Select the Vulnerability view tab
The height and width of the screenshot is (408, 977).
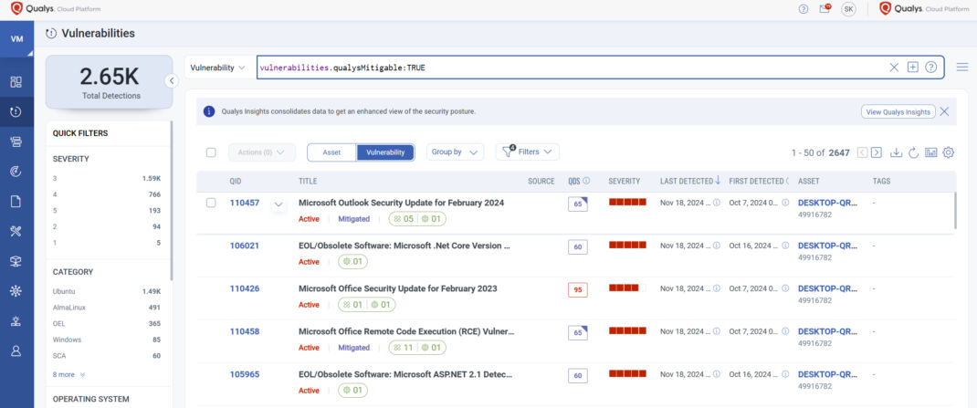(x=385, y=152)
